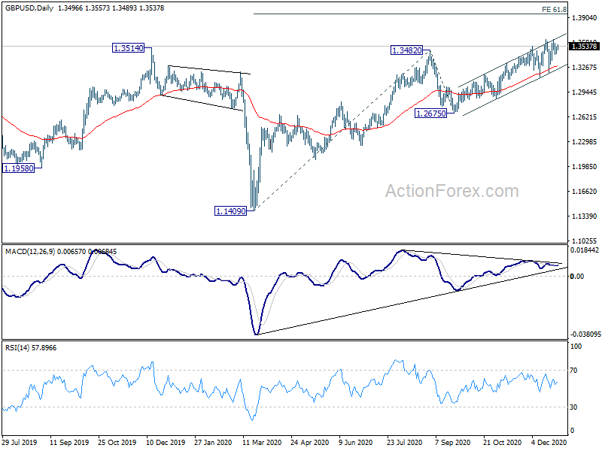Click the 27 Jan 2020 date label
The image size is (602, 451).
[213, 442]
